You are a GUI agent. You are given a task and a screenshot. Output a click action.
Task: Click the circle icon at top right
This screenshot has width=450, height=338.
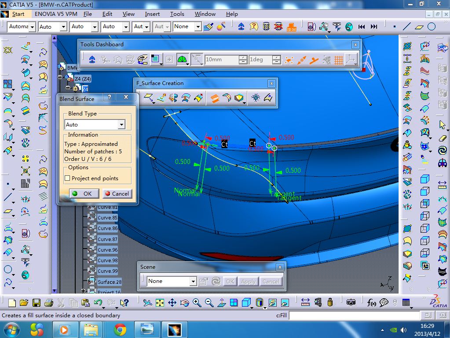pyautogui.click(x=432, y=27)
